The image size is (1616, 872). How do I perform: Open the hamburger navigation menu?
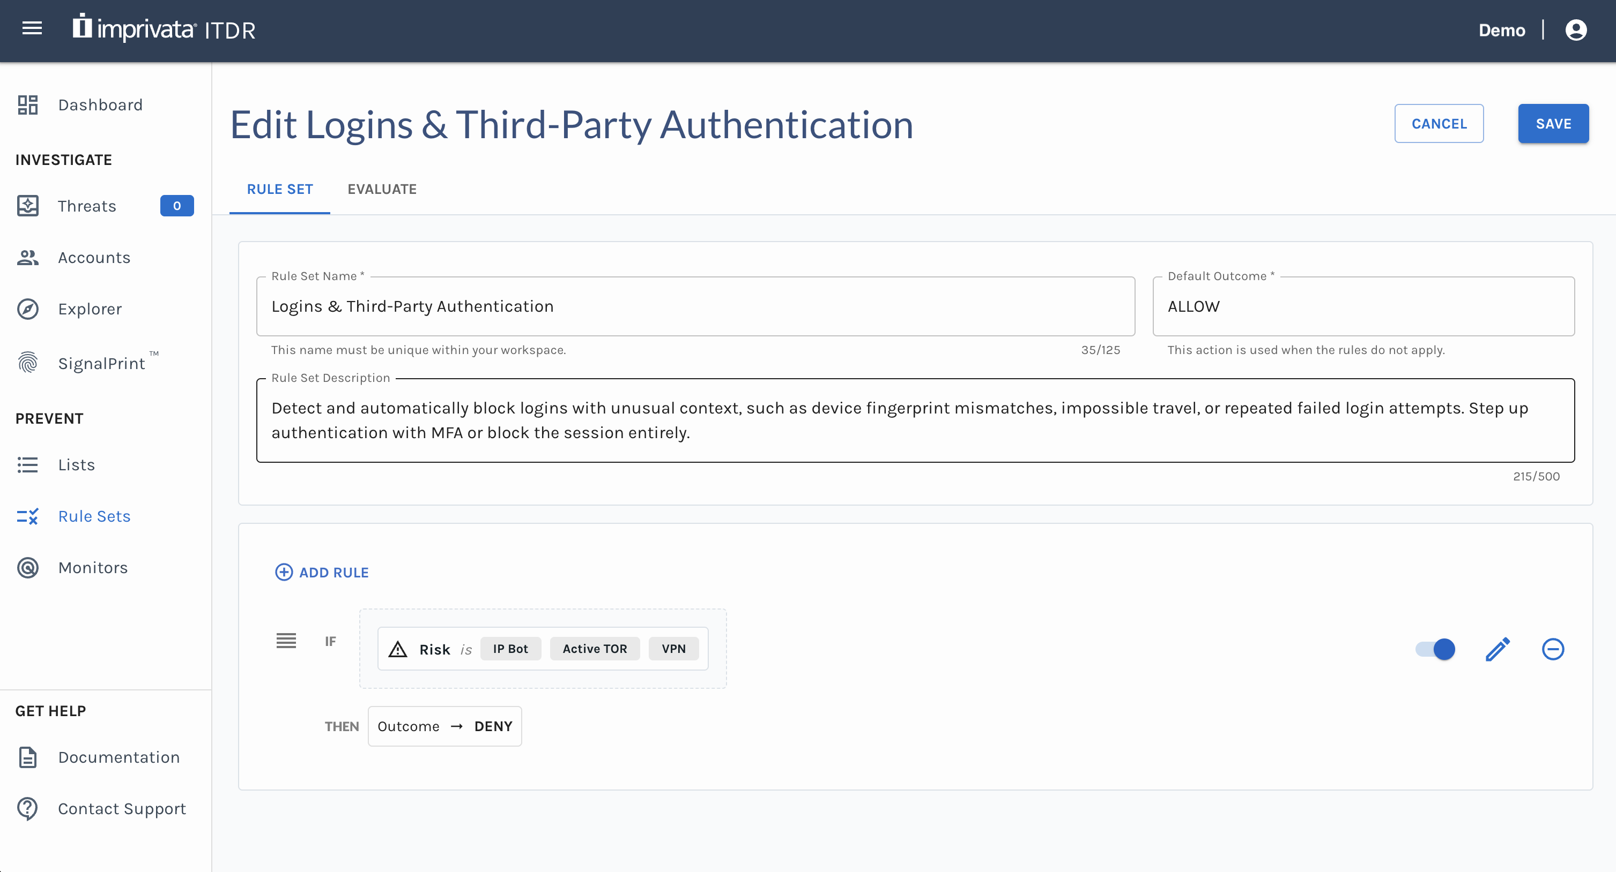pyautogui.click(x=32, y=29)
